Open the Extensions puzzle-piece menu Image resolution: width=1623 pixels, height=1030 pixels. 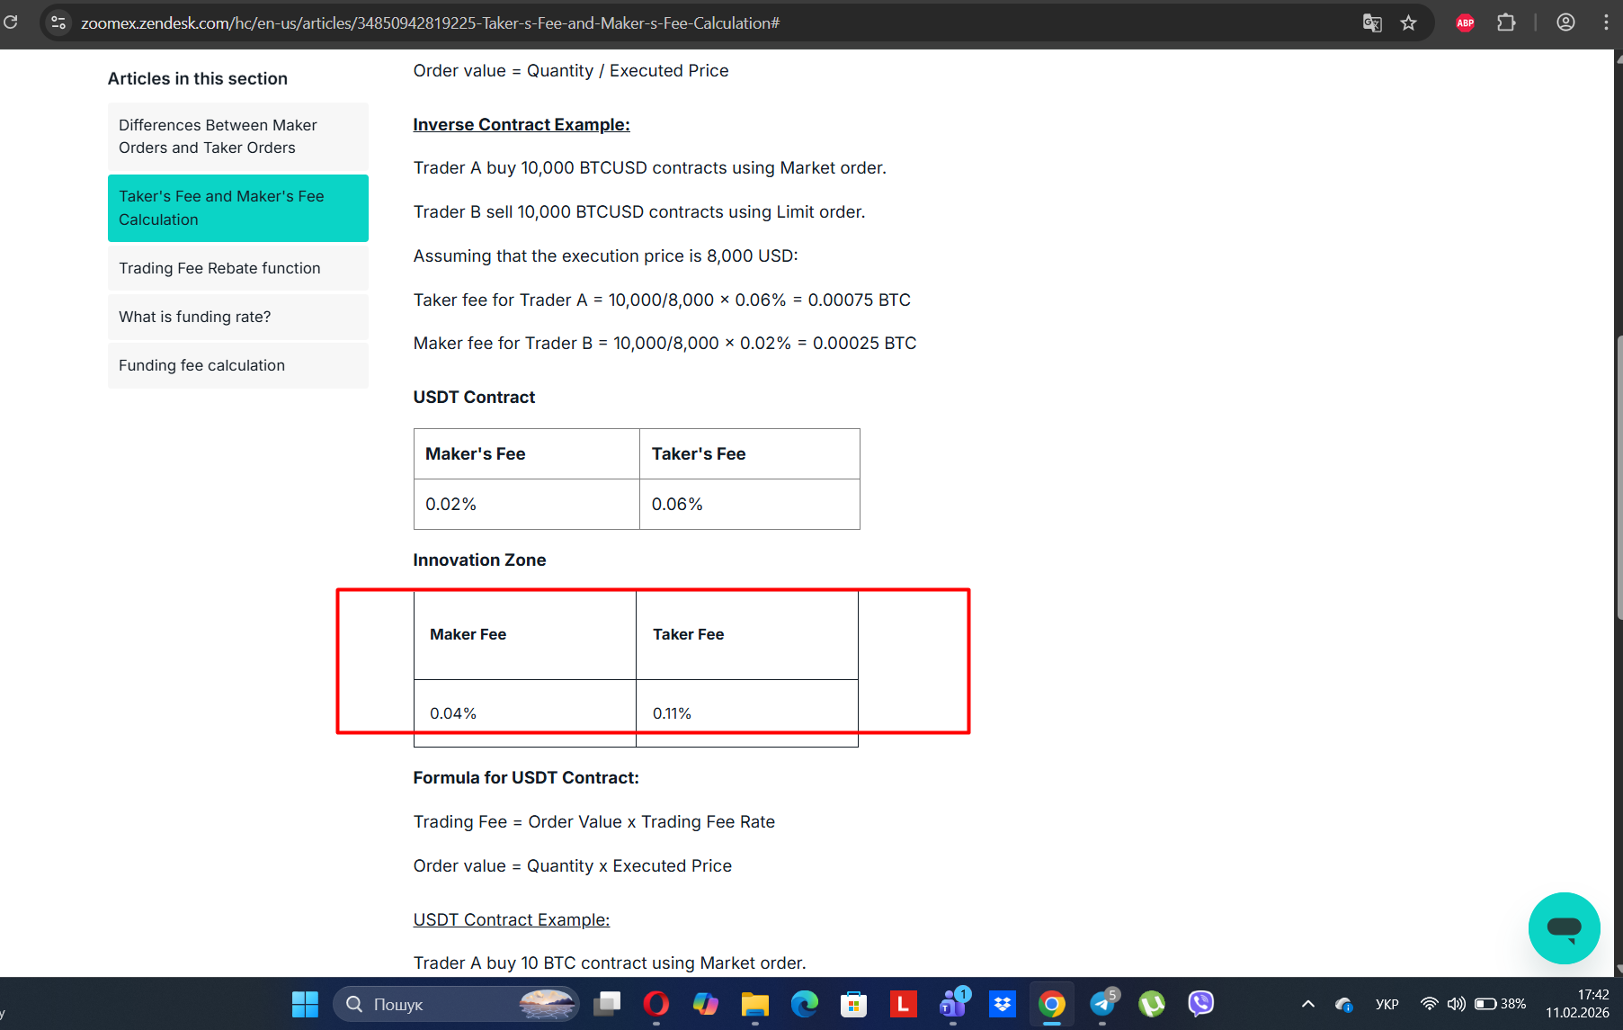click(x=1506, y=22)
